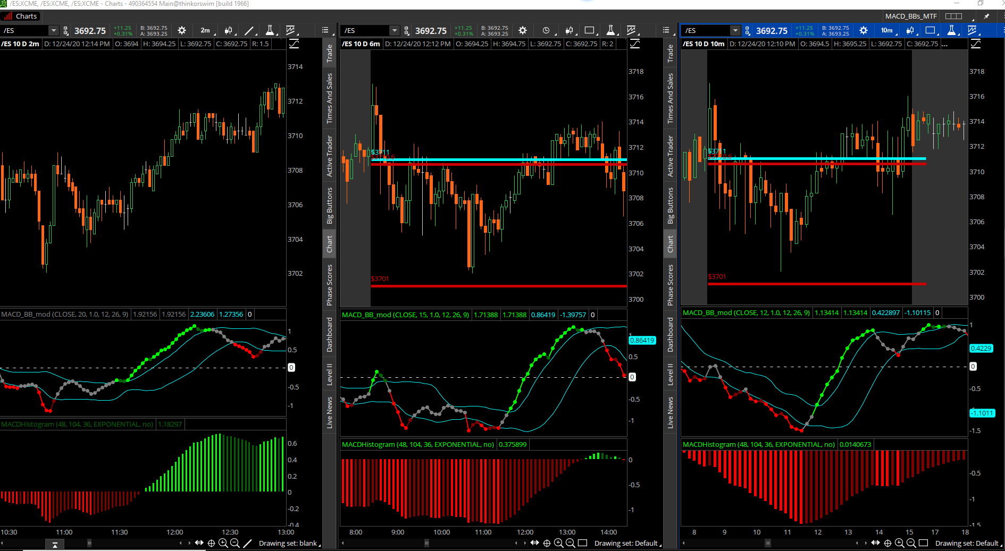
Task: Zoom out on the middle chart
Action: [x=570, y=543]
